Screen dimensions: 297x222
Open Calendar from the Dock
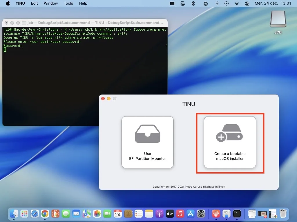(x=118, y=214)
